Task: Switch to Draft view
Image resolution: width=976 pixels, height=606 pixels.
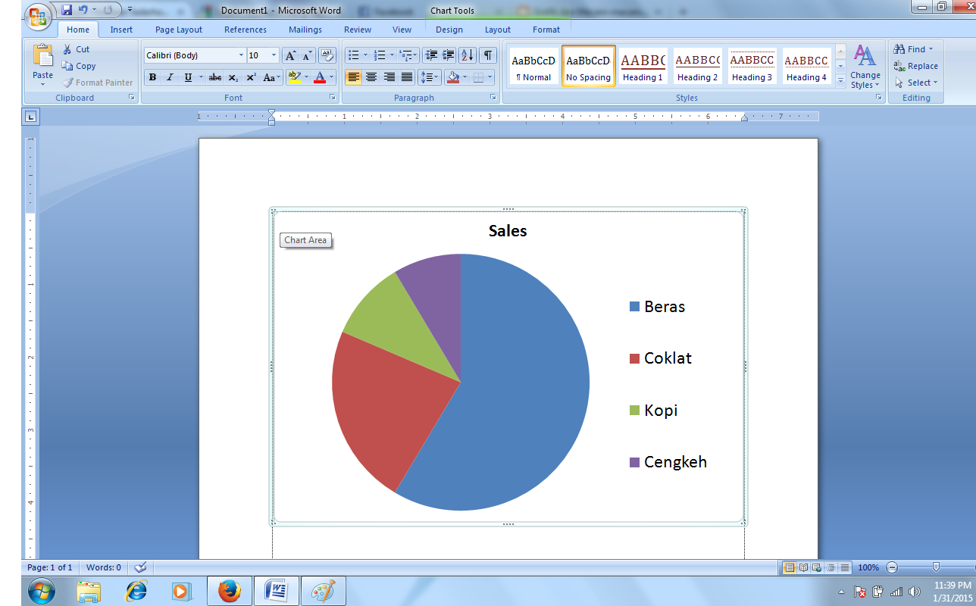Action: pyautogui.click(x=844, y=567)
